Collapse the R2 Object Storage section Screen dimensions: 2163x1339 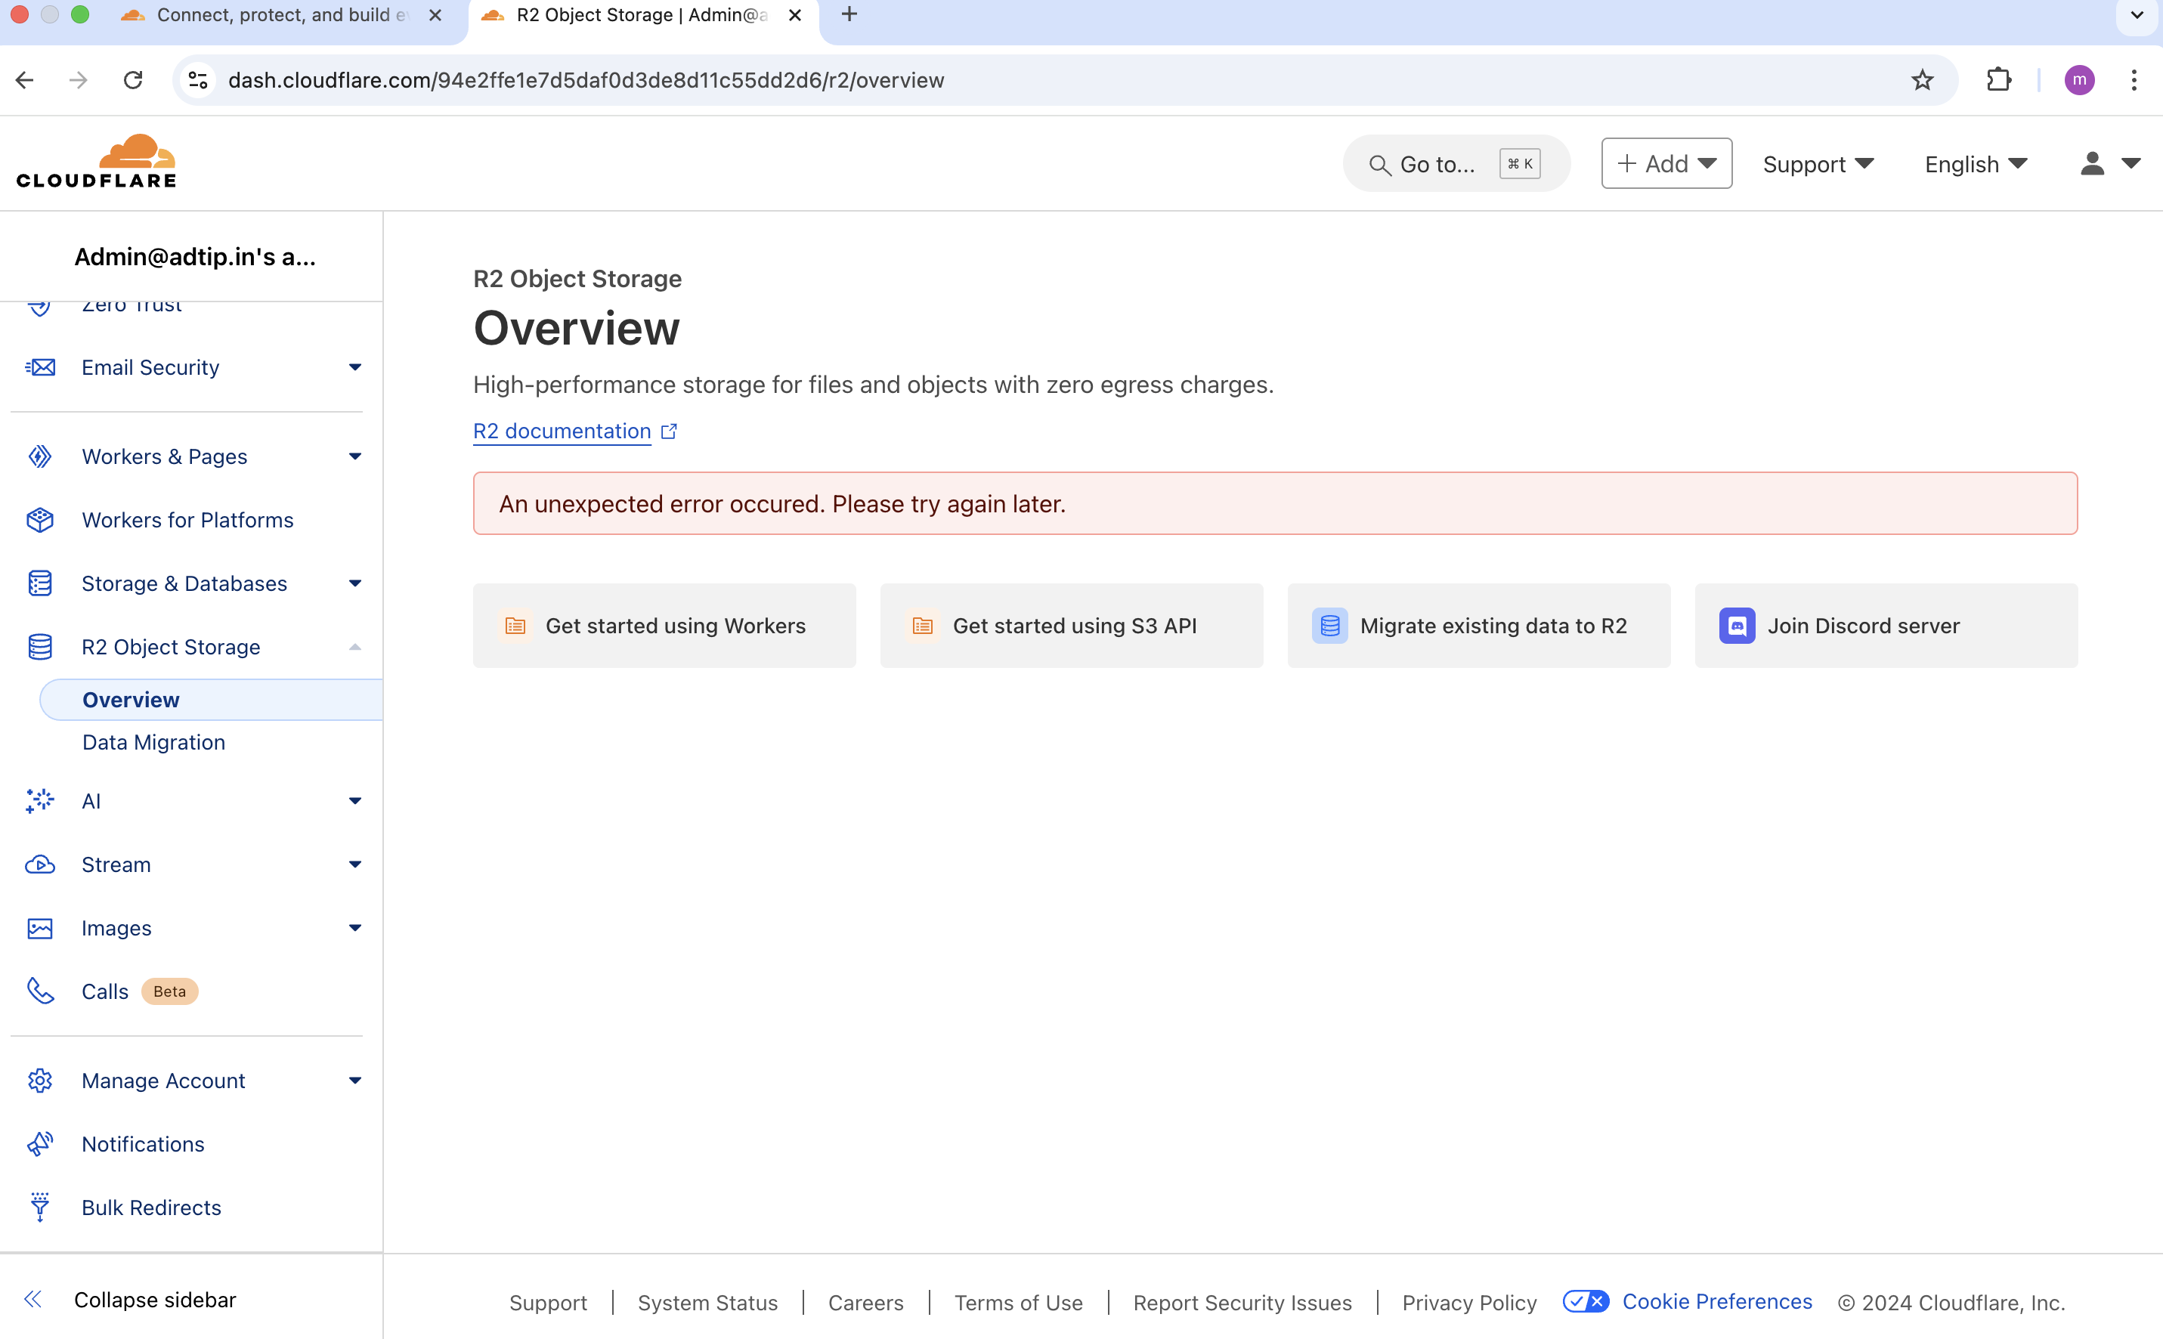(x=354, y=648)
